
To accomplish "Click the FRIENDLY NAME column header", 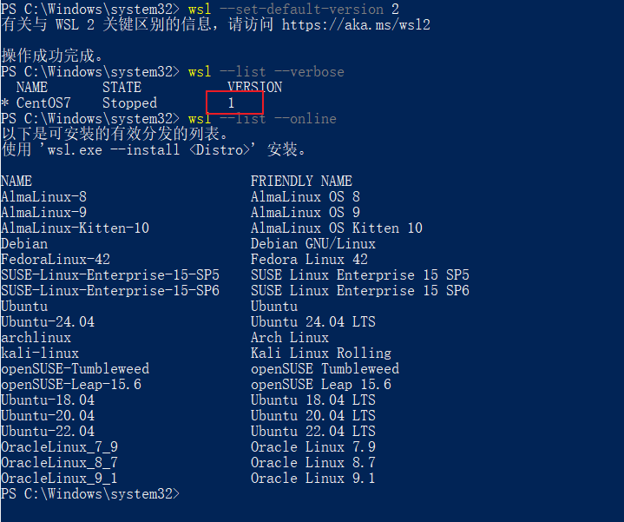I will (x=301, y=182).
